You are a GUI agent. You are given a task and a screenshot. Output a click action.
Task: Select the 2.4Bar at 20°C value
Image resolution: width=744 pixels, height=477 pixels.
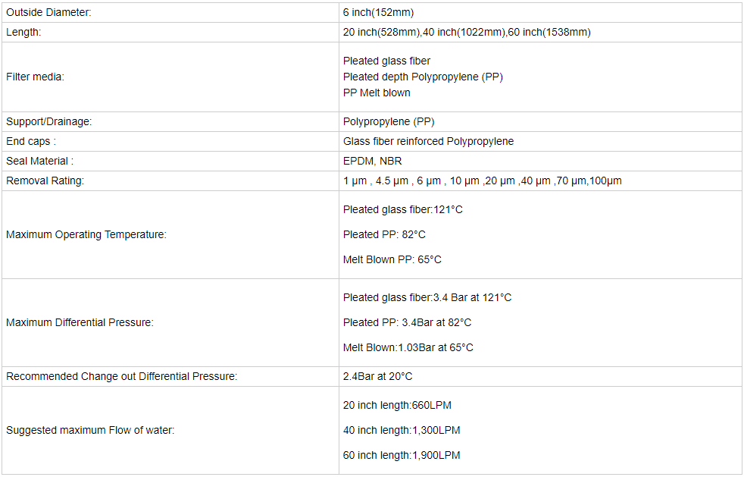[377, 376]
